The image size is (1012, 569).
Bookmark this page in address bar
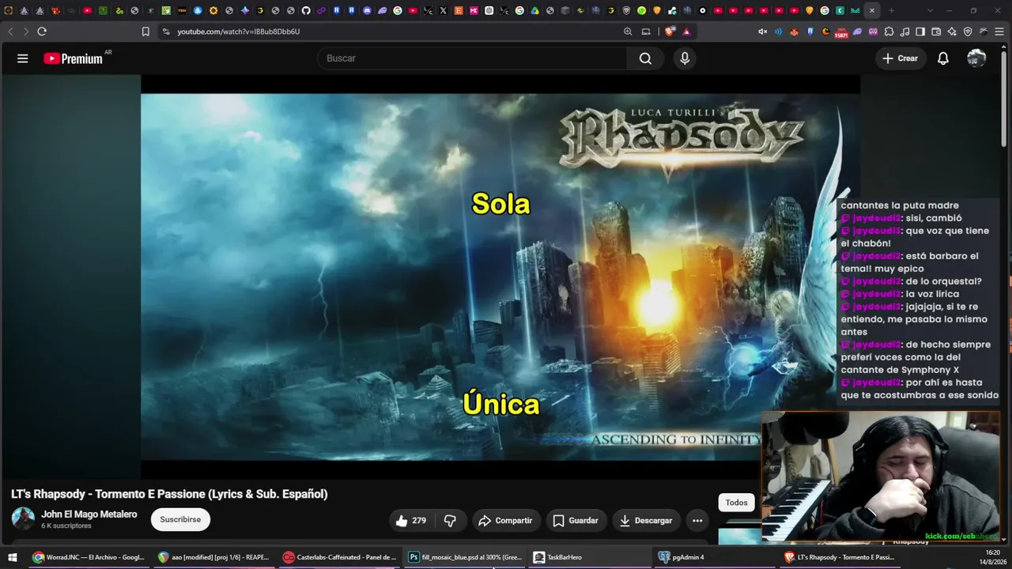pos(145,32)
